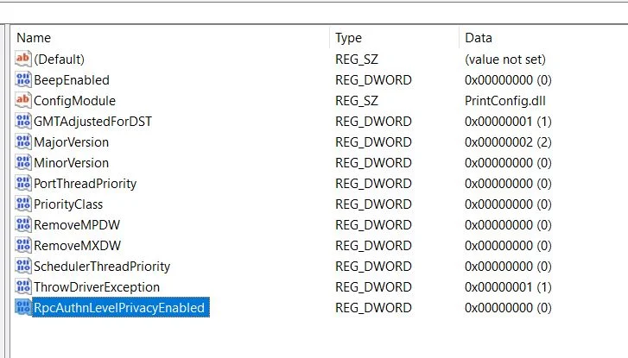Select the PriorityClass value name
The height and width of the screenshot is (358, 628).
pos(68,204)
